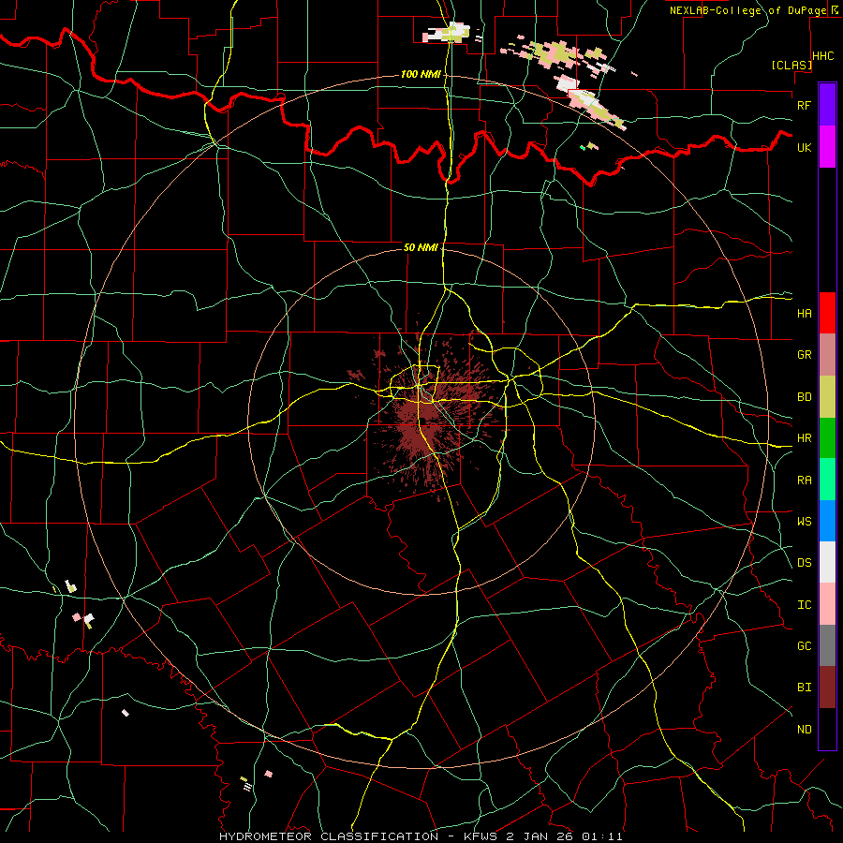Click the WS legend label
This screenshot has width=843, height=843.
pyautogui.click(x=804, y=522)
